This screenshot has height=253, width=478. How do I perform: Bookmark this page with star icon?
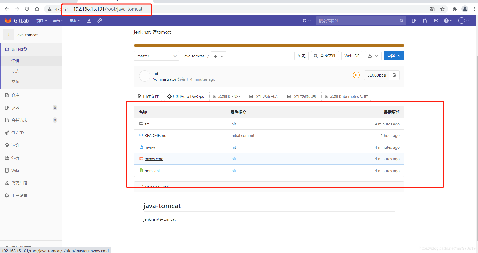tap(442, 9)
